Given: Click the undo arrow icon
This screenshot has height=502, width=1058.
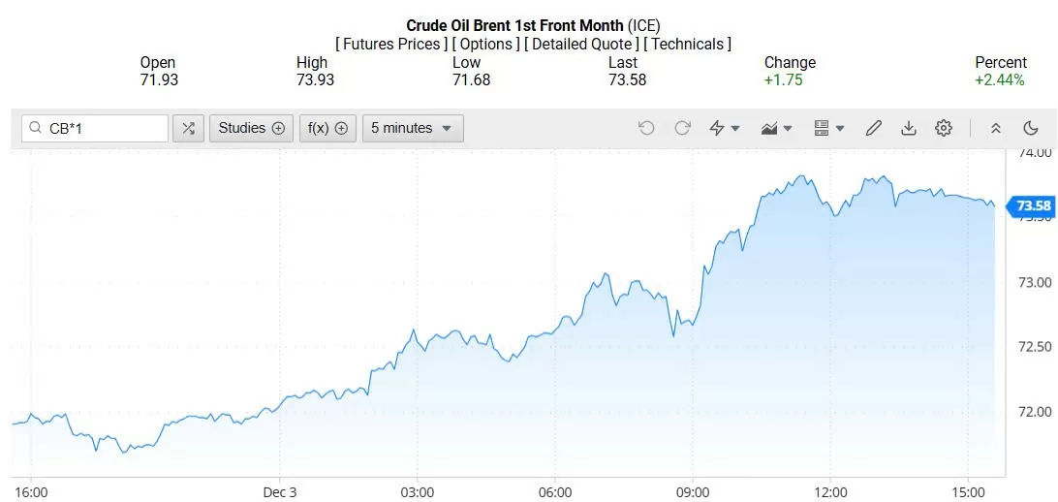Looking at the screenshot, I should pyautogui.click(x=646, y=128).
